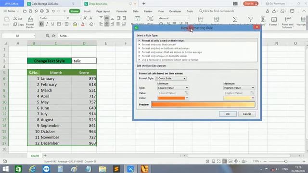The width and height of the screenshot is (308, 173).
Task: Click the Cut tool in the ribbon
Action: pos(17,18)
